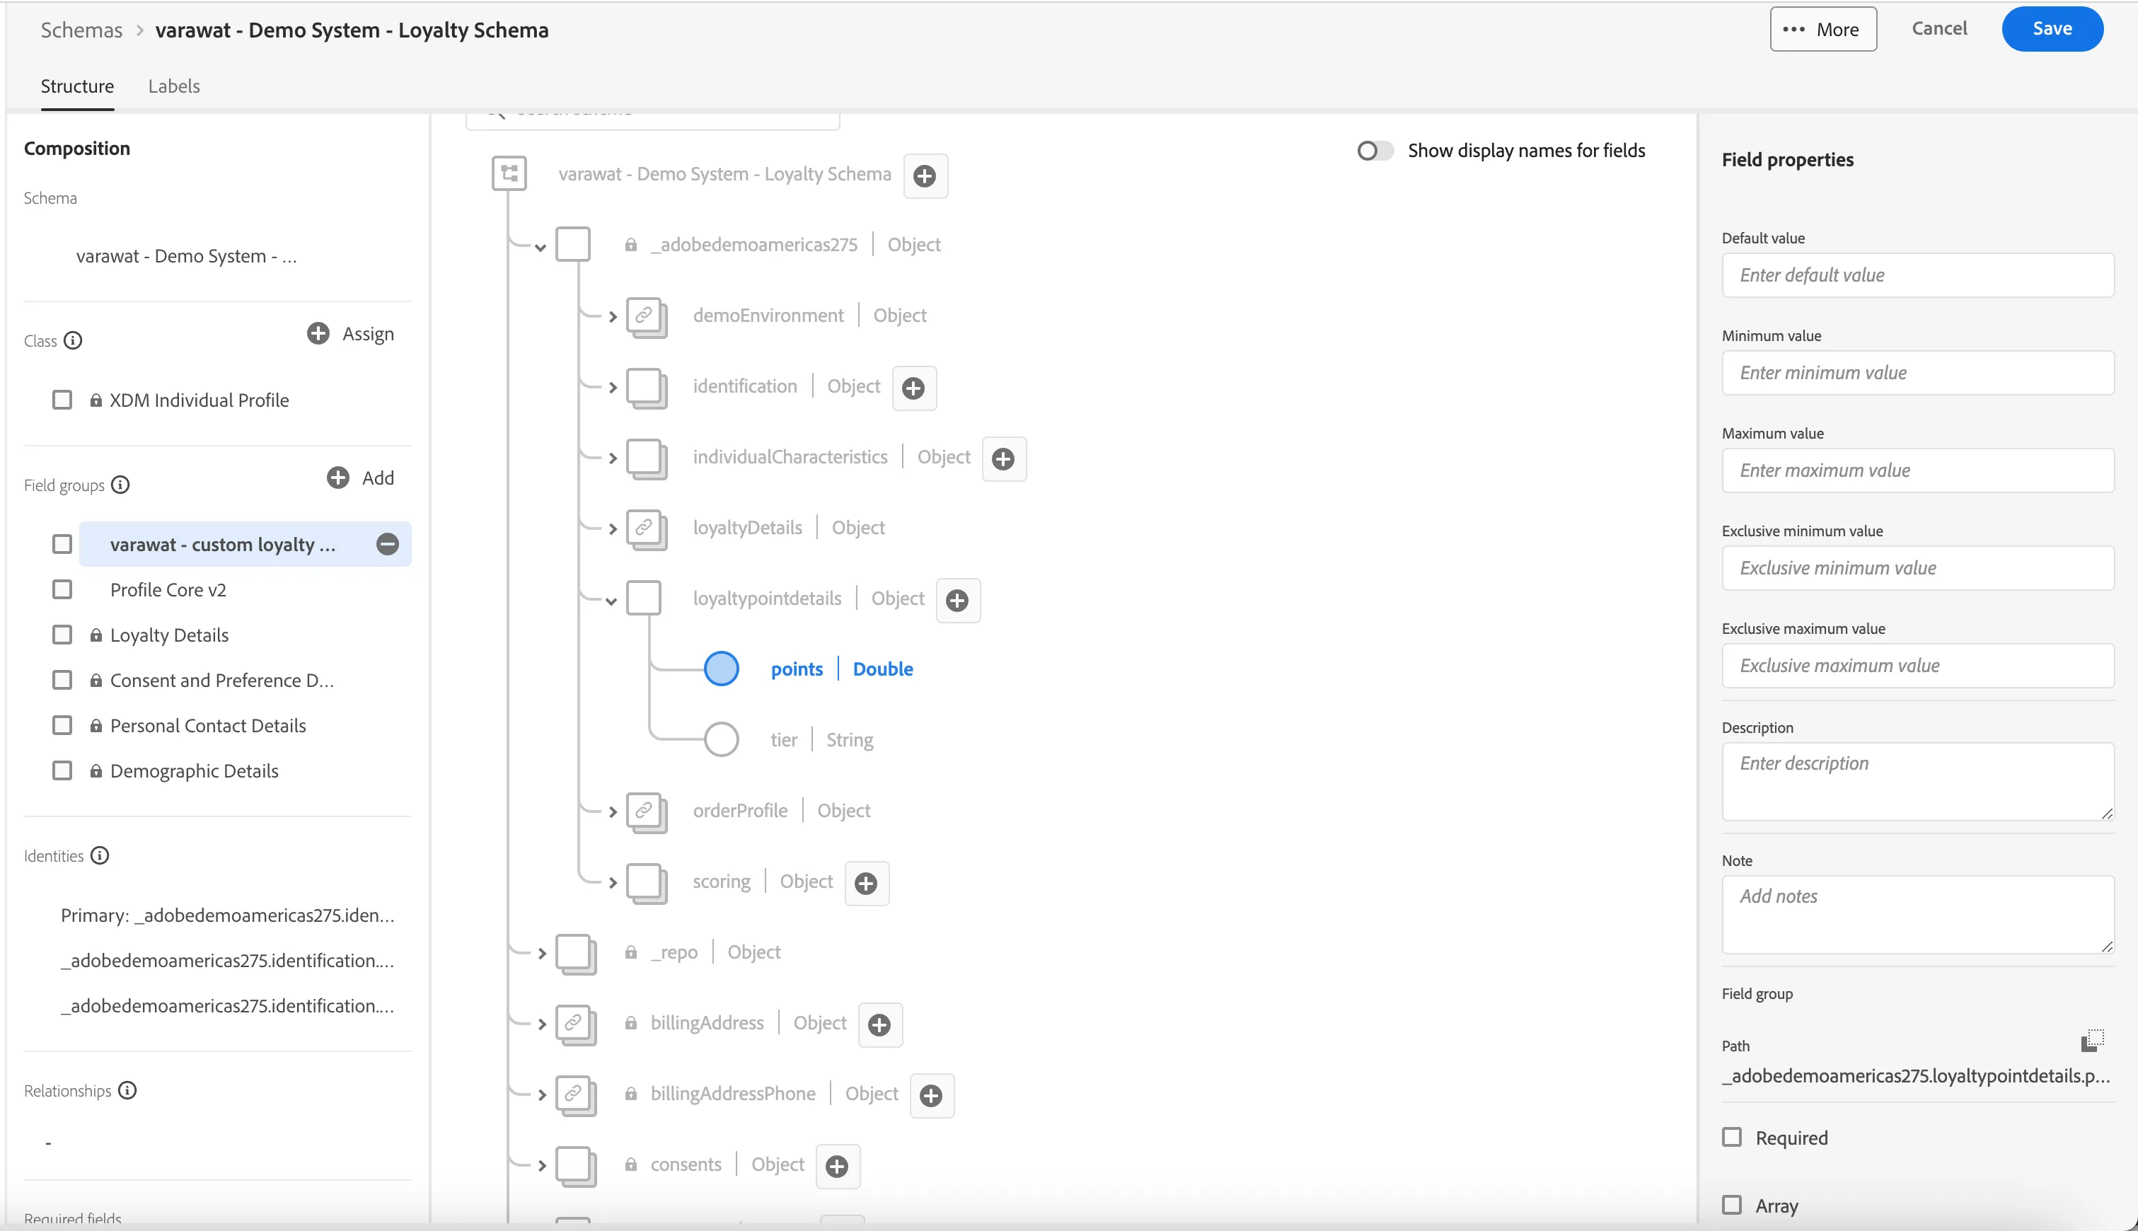Expand the demoEnvironment object
Image resolution: width=2138 pixels, height=1231 pixels.
[x=613, y=317]
